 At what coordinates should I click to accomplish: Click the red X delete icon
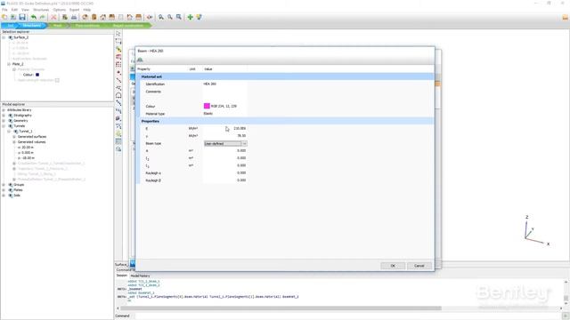coord(53,17)
